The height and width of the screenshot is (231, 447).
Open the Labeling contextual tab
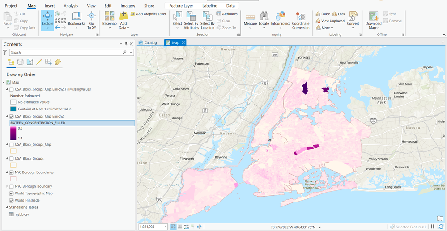point(210,6)
